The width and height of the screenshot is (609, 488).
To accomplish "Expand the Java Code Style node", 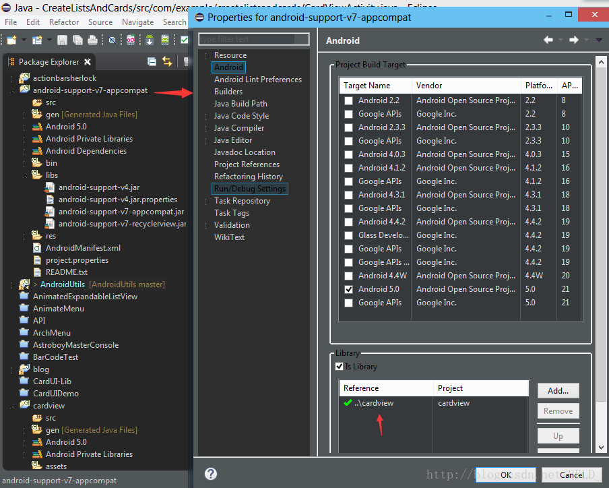I will (207, 116).
